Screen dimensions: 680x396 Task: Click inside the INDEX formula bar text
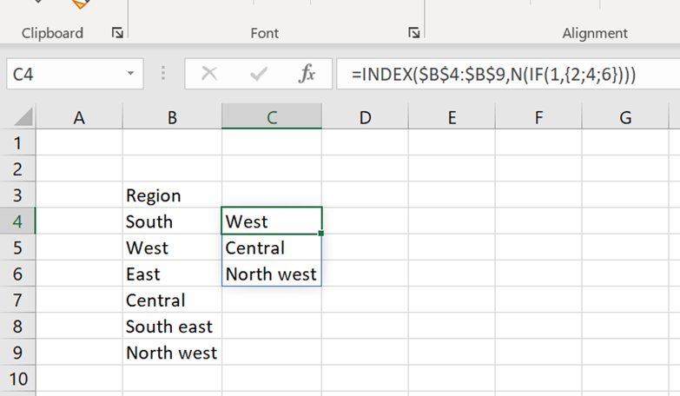point(493,75)
